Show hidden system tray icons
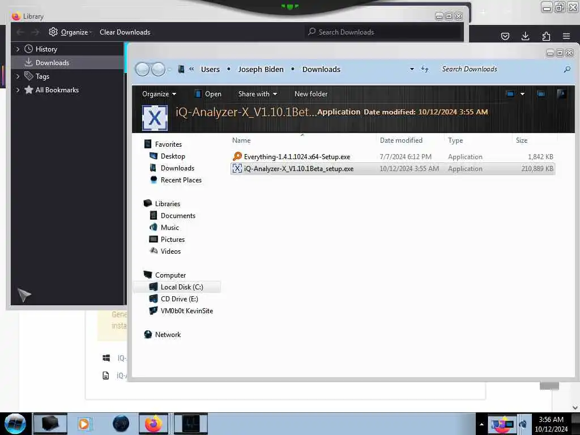580x435 pixels. point(481,424)
